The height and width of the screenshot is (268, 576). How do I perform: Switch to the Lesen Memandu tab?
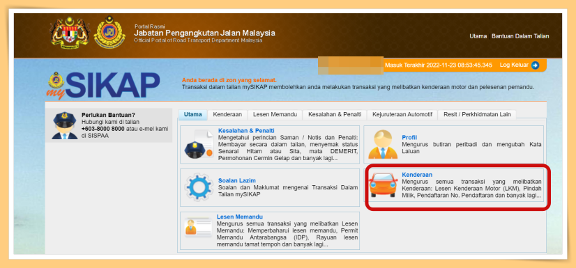coord(275,114)
